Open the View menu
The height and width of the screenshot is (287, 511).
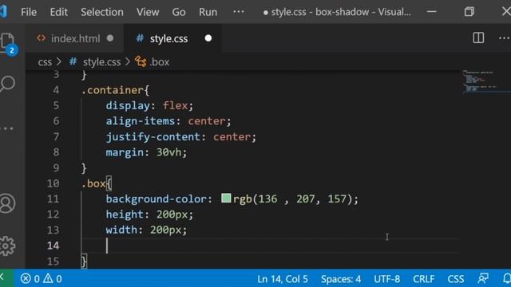pyautogui.click(x=148, y=12)
